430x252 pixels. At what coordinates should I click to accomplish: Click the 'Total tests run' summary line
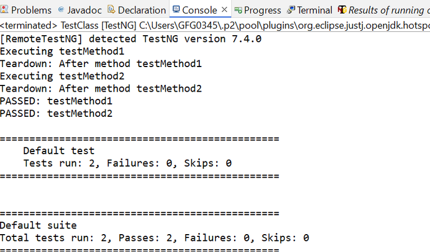(x=155, y=237)
